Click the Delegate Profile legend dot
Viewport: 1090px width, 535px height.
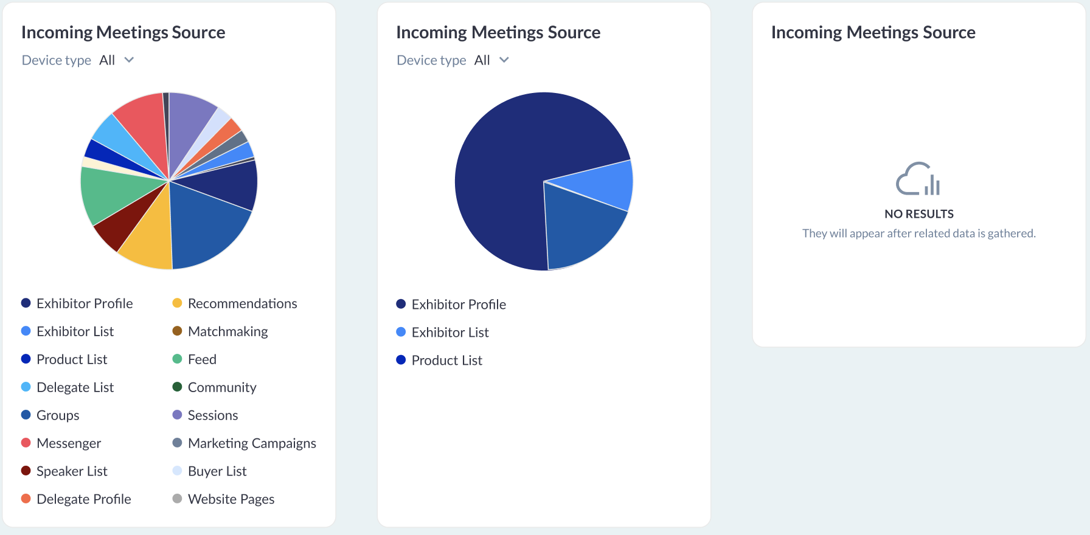point(26,499)
